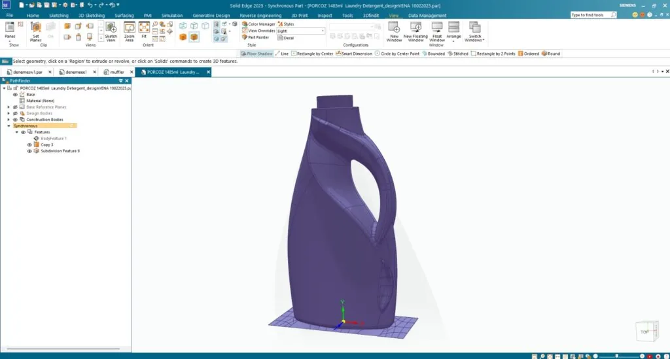The height and width of the screenshot is (359, 670).
Task: Click the TOP view orientation cube
Action: pyautogui.click(x=646, y=332)
